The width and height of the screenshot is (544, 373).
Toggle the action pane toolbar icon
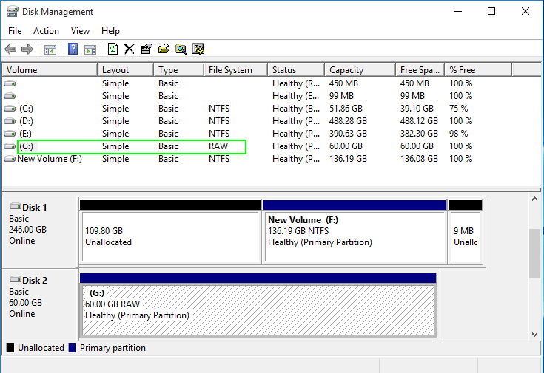[x=90, y=49]
